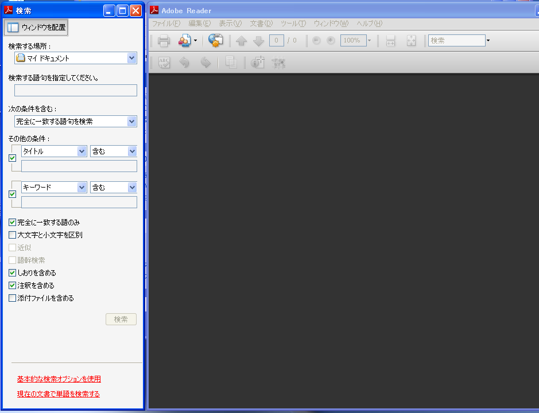Go to next page with down arrow

coord(258,41)
